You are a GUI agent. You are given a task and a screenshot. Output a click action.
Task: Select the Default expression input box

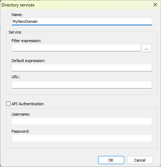pos(82,68)
